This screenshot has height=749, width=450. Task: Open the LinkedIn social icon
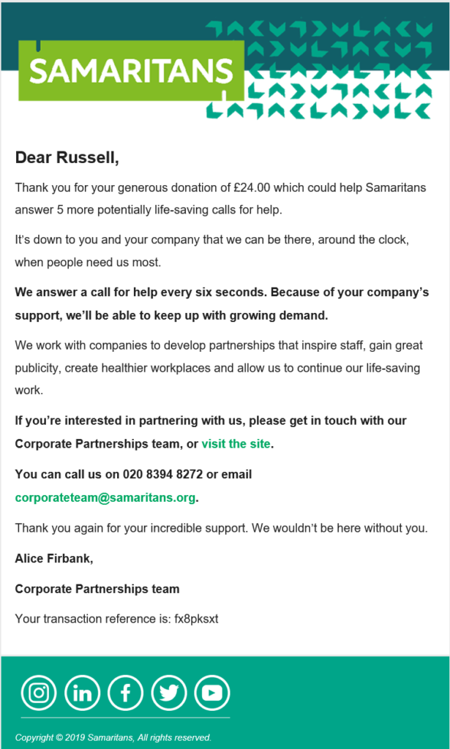[82, 693]
